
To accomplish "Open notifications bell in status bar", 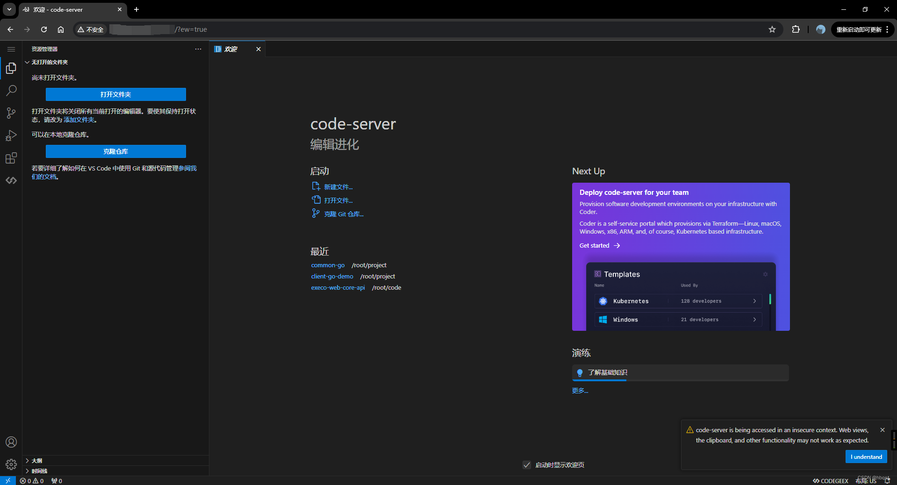I will point(887,481).
